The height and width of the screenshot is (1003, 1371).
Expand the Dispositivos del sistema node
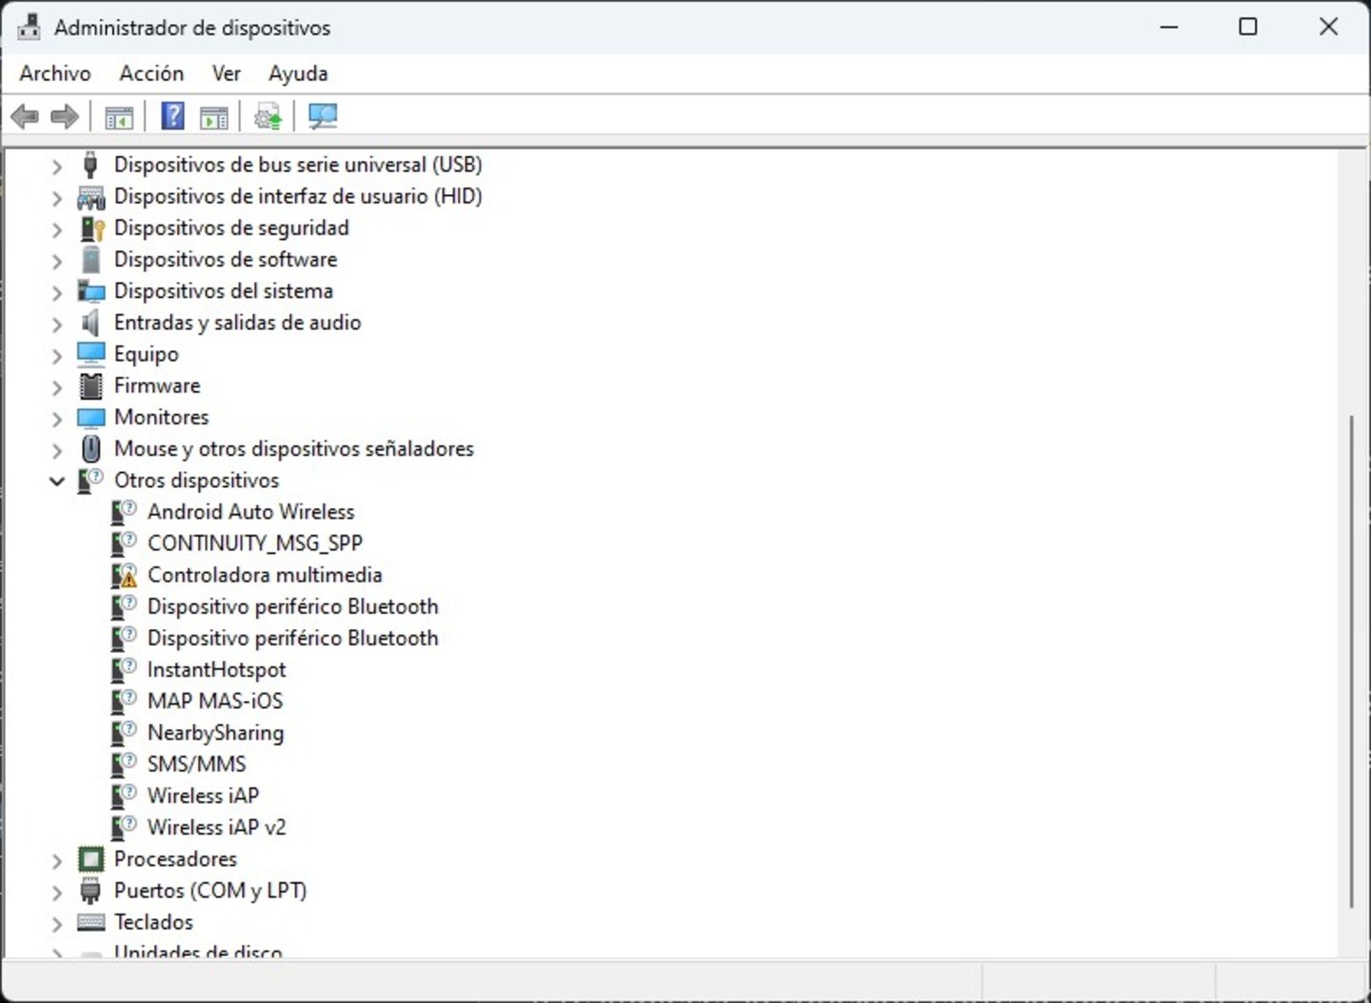tap(57, 292)
